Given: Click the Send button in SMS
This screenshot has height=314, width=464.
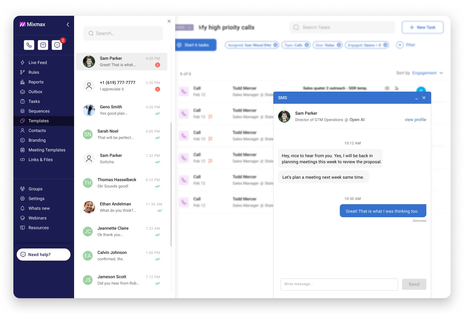Looking at the screenshot, I should point(414,284).
